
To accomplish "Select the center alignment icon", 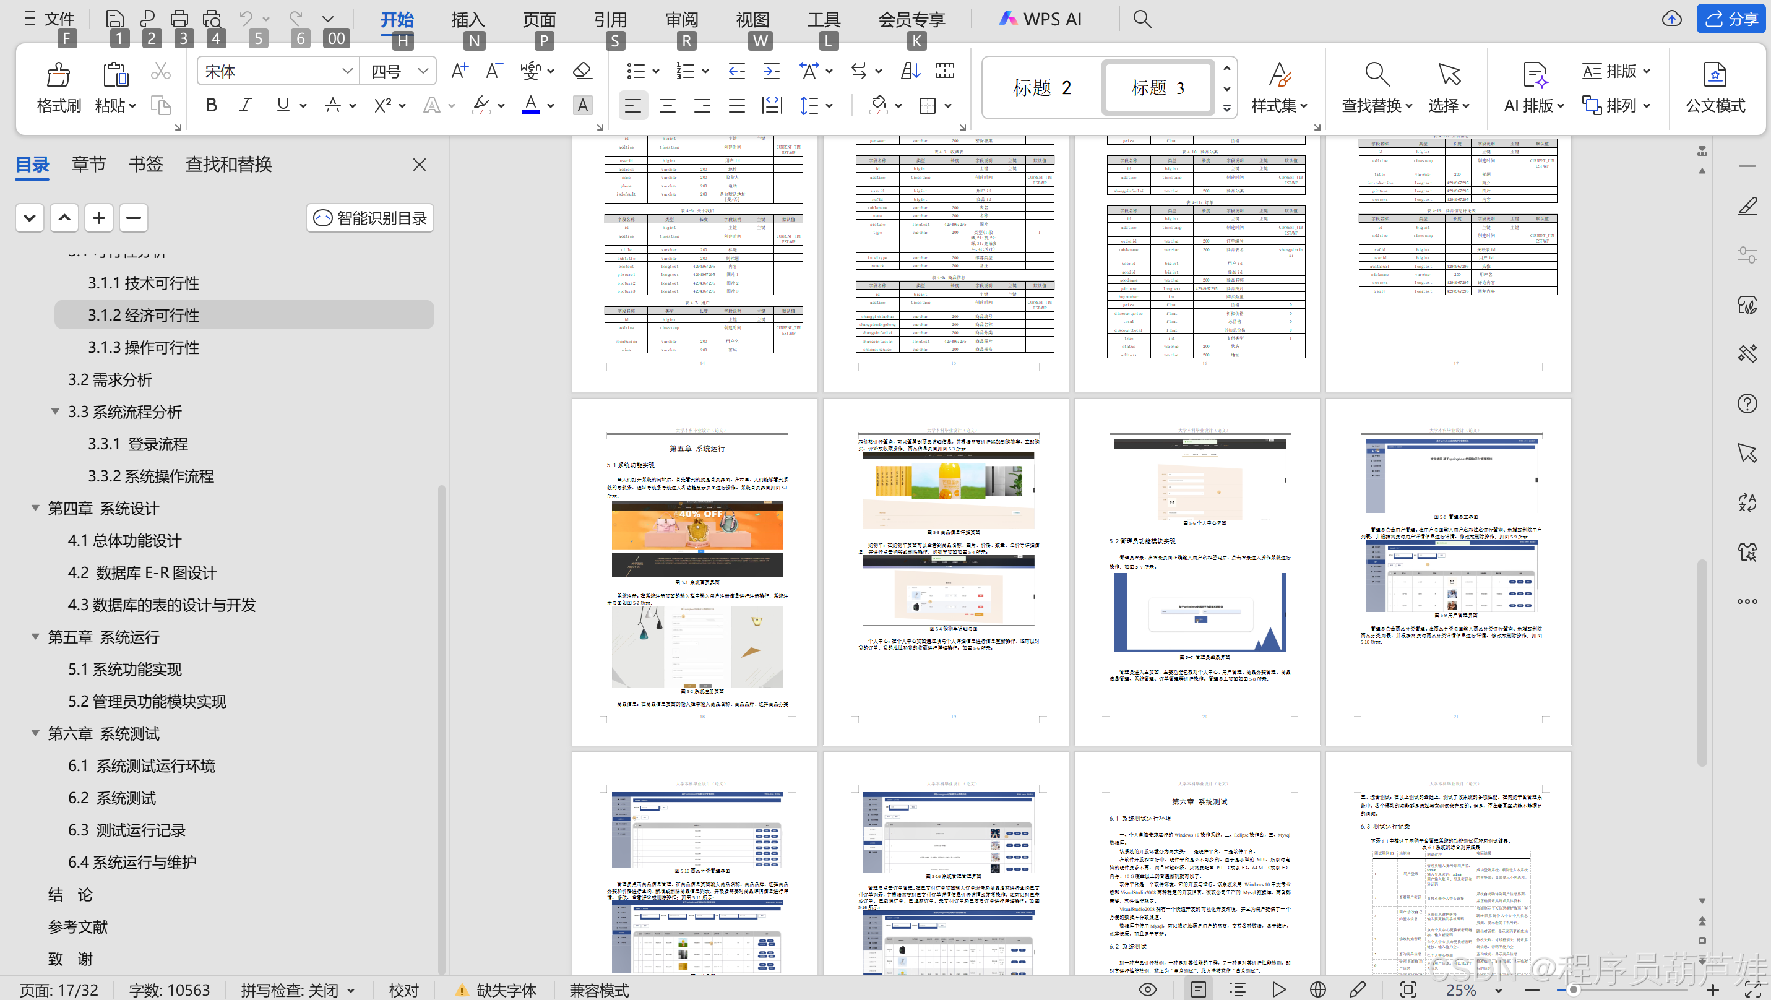I will (x=667, y=105).
